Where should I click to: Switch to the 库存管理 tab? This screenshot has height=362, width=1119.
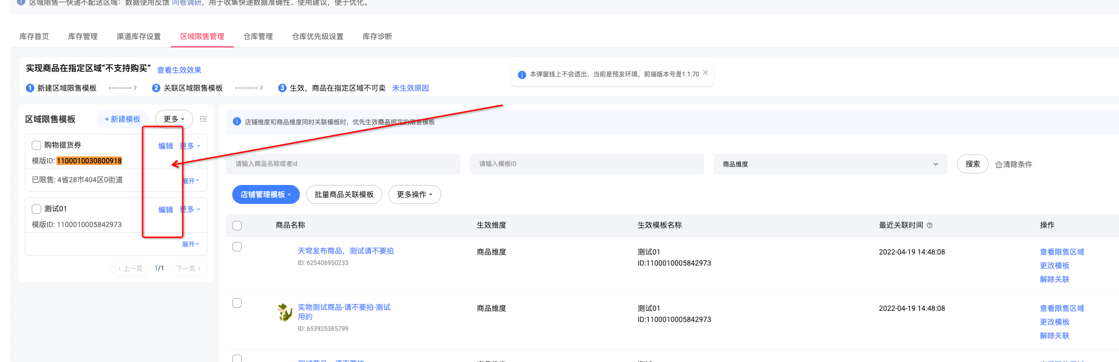pyautogui.click(x=83, y=36)
